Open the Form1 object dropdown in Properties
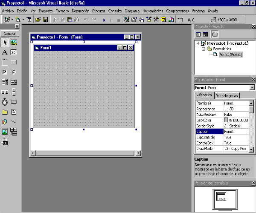The width and height of the screenshot is (256, 213). (252, 88)
